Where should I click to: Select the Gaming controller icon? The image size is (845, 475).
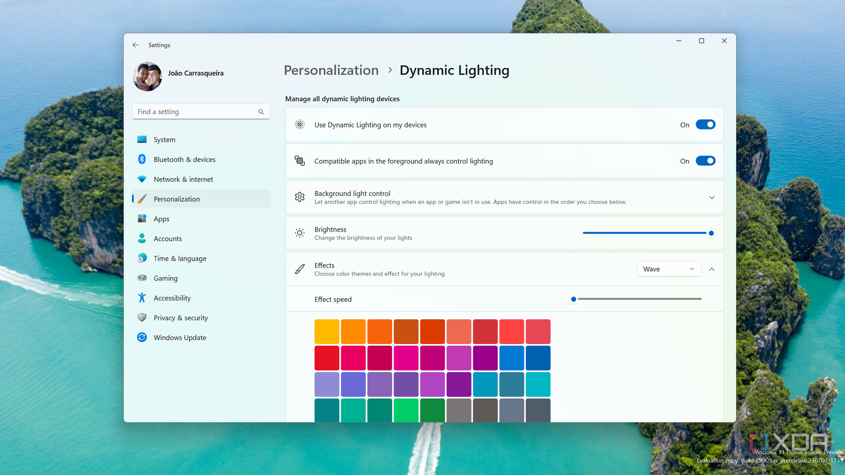(142, 278)
